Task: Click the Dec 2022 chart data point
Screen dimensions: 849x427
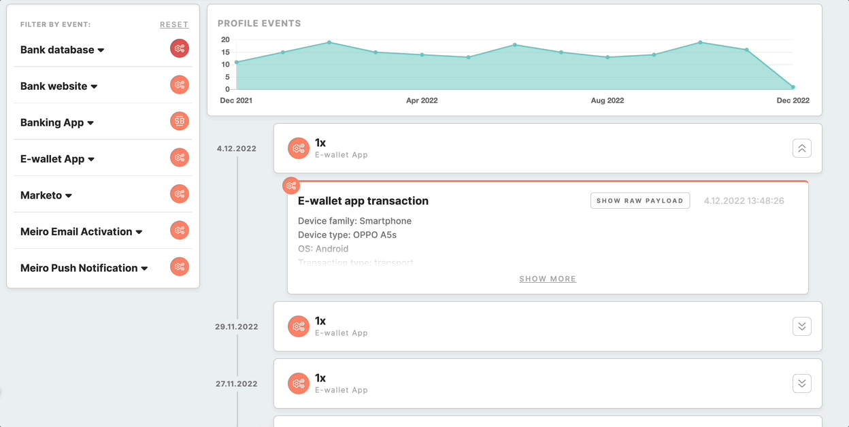Action: point(793,87)
